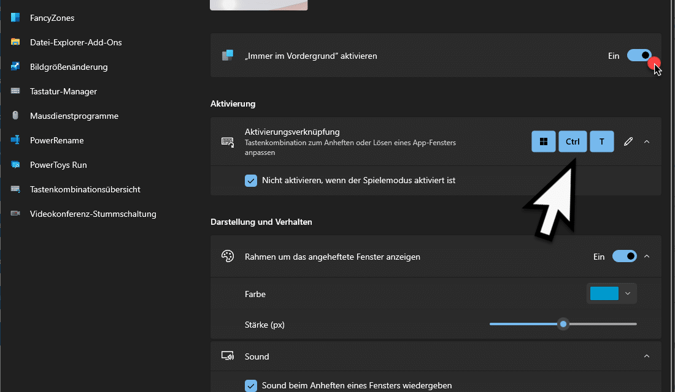
Task: Click the palette icon beside Rahmen setting
Action: [227, 256]
